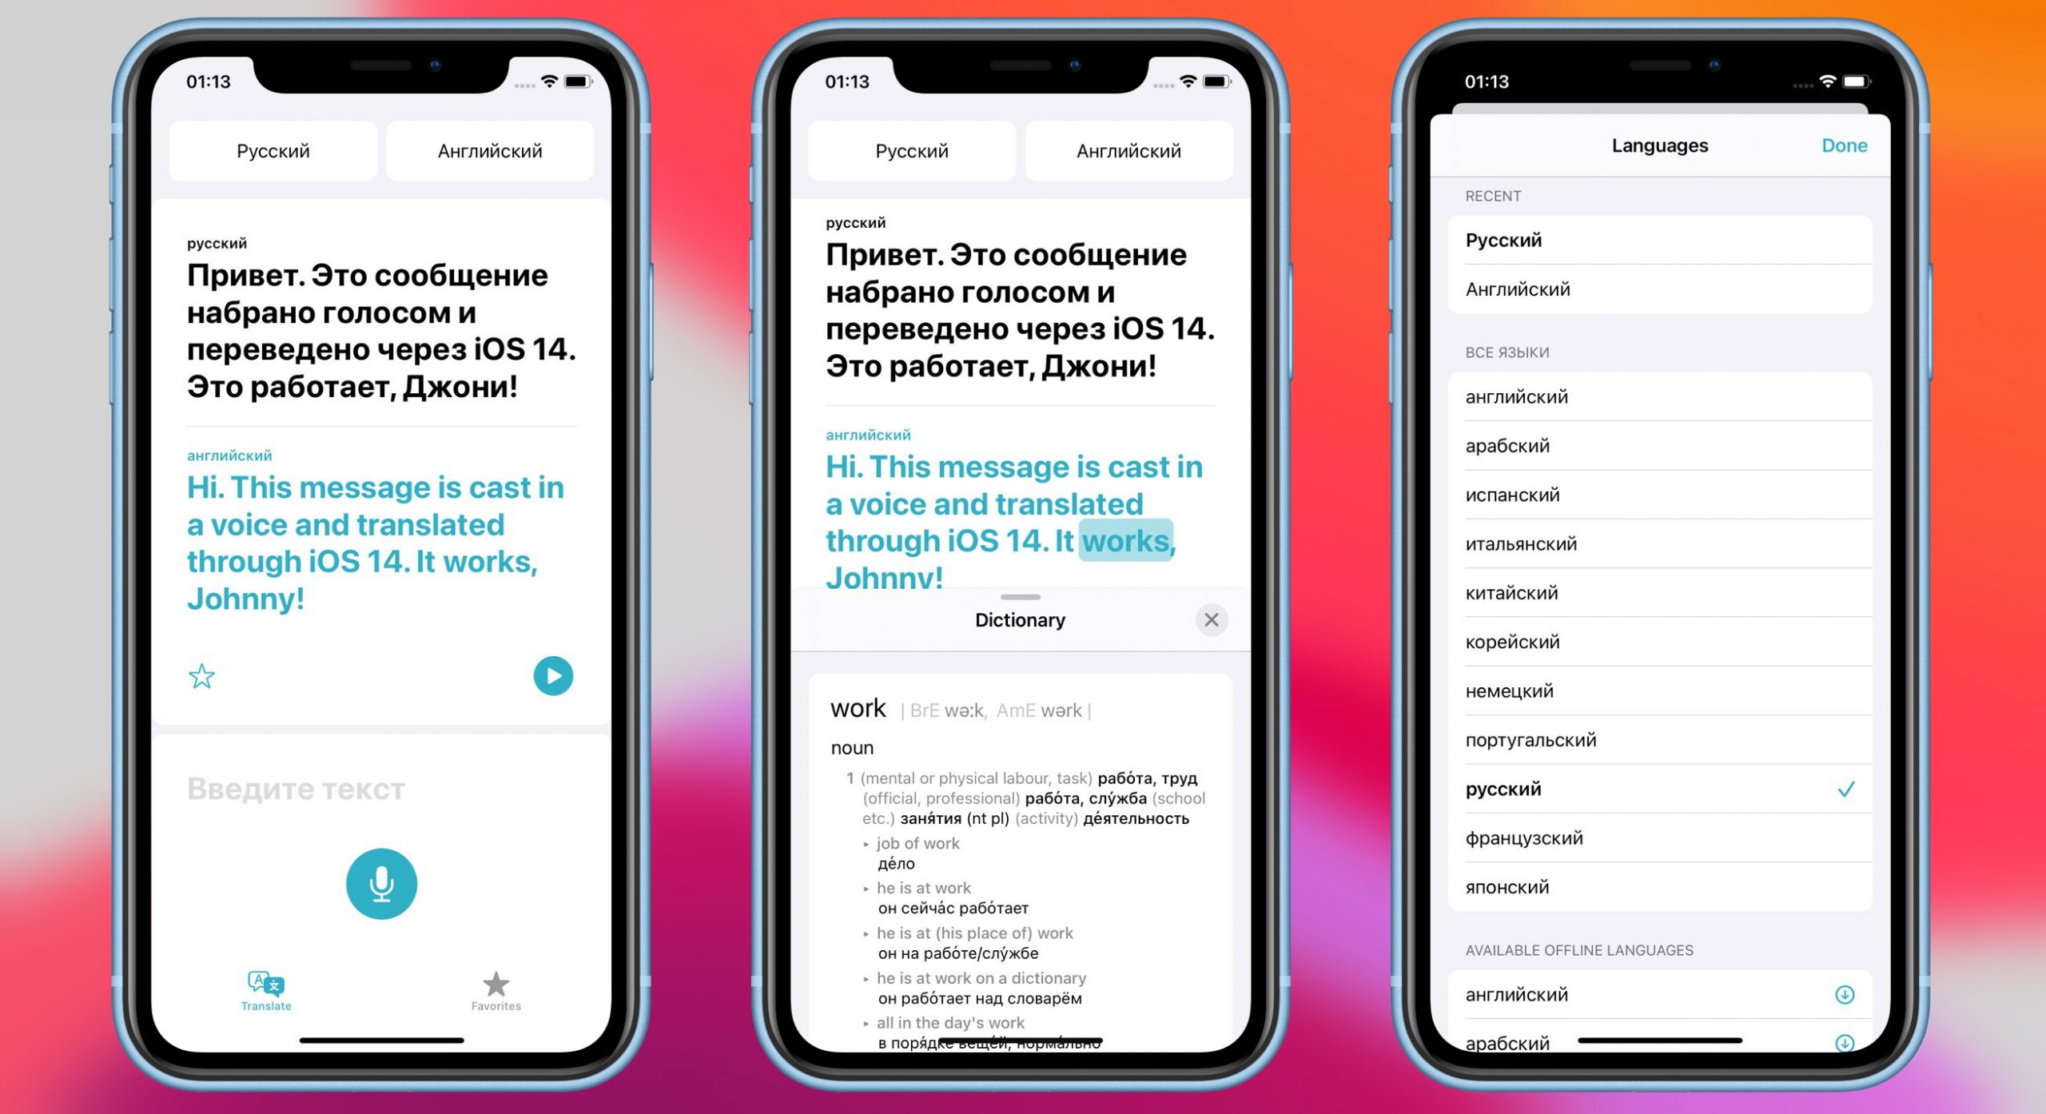Viewport: 2046px width, 1114px height.
Task: Close the Dictionary popup panel
Action: click(1211, 620)
